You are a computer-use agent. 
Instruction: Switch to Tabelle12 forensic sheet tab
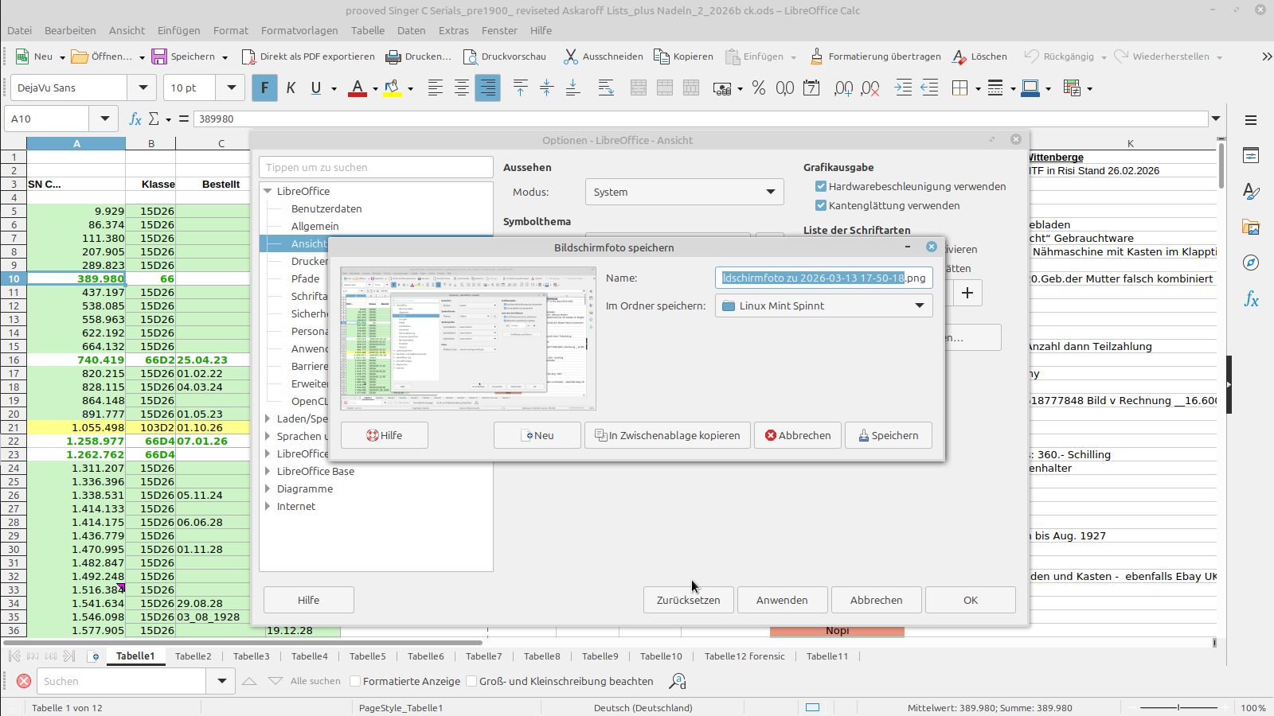tap(744, 656)
